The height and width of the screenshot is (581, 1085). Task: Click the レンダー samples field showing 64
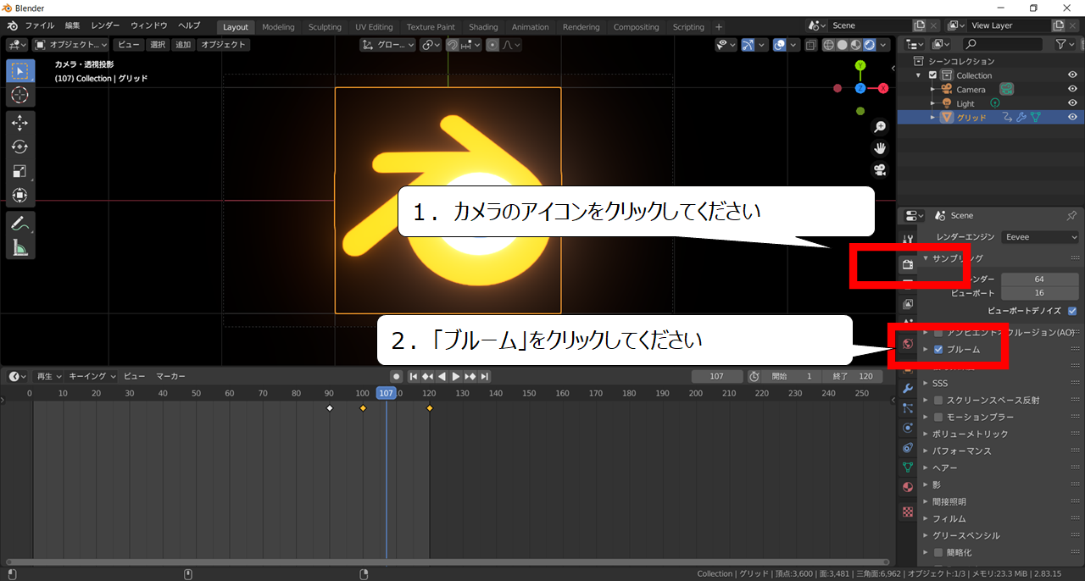click(x=1040, y=279)
